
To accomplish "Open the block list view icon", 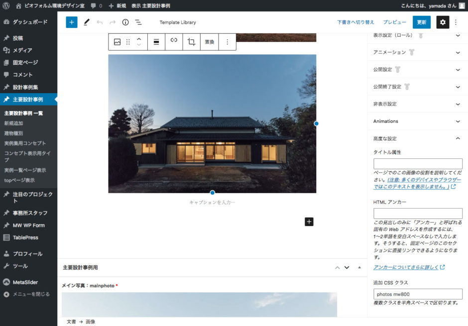I will [x=138, y=22].
